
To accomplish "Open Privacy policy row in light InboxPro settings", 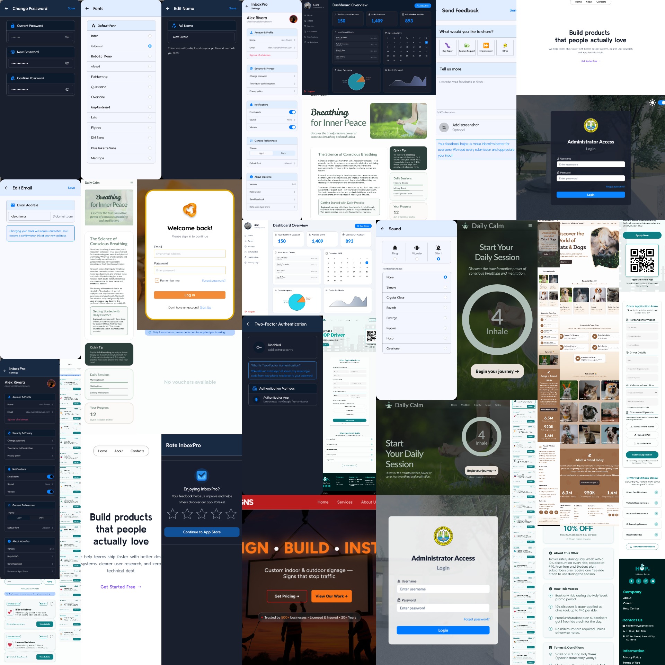I will [x=272, y=91].
